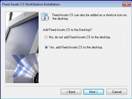Click the blue arrow graphic in the side picture
The image size is (132, 99).
pos(21,65)
